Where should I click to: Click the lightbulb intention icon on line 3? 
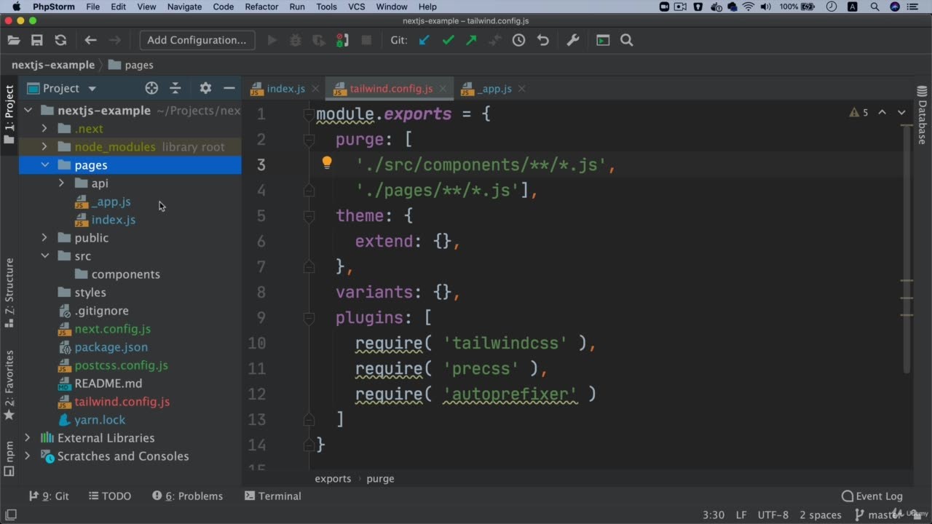327,163
